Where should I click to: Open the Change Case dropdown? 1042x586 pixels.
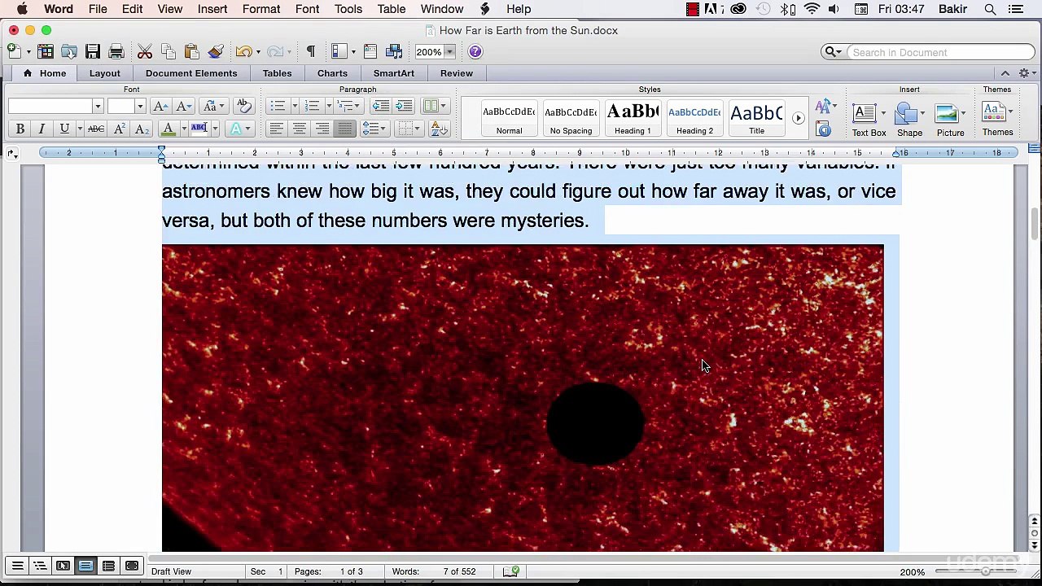click(214, 107)
